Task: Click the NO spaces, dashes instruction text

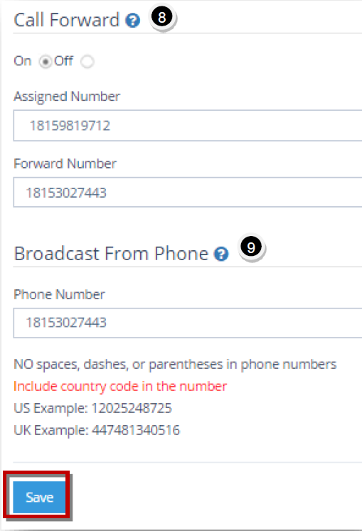Action: [x=175, y=365]
